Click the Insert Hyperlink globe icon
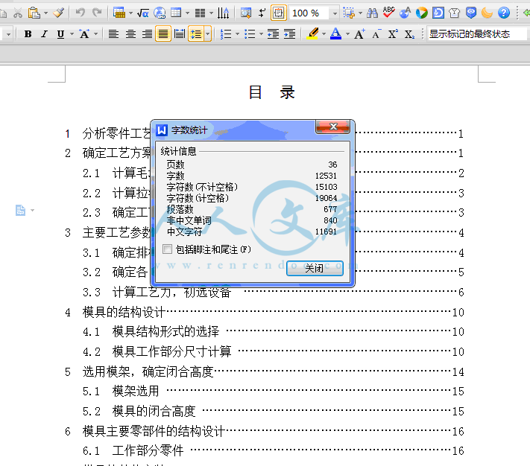Image resolution: width=530 pixels, height=466 pixels. [x=160, y=13]
